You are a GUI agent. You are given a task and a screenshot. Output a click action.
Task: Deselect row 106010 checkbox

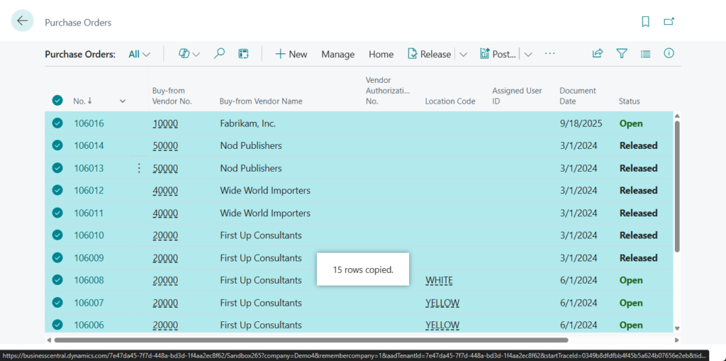57,235
